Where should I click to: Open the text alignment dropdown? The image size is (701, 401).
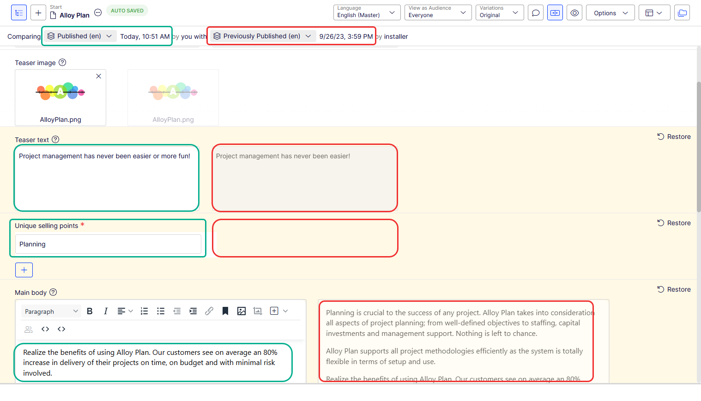click(125, 311)
